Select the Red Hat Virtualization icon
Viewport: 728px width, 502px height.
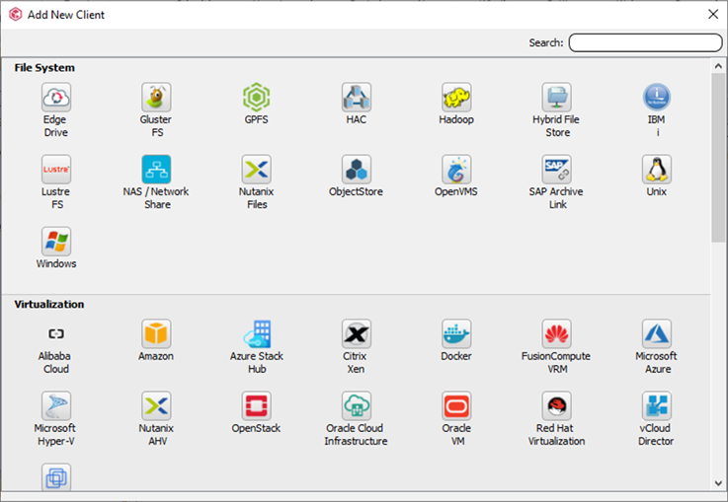point(557,405)
